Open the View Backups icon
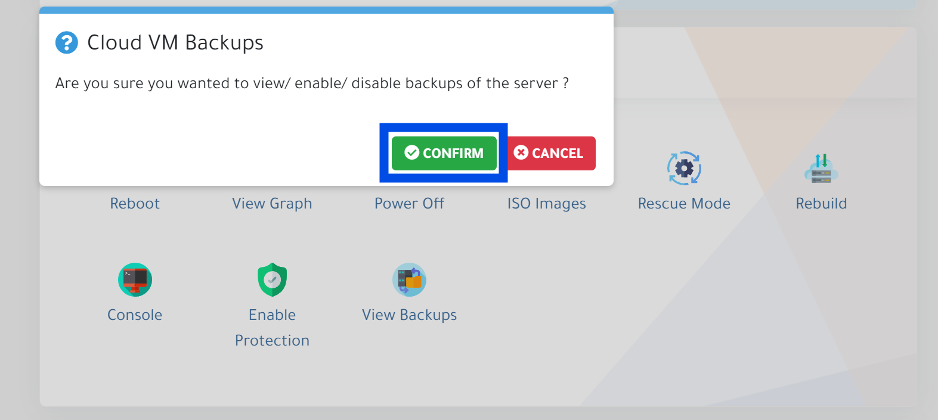Viewport: 938px width, 420px height. coord(409,279)
